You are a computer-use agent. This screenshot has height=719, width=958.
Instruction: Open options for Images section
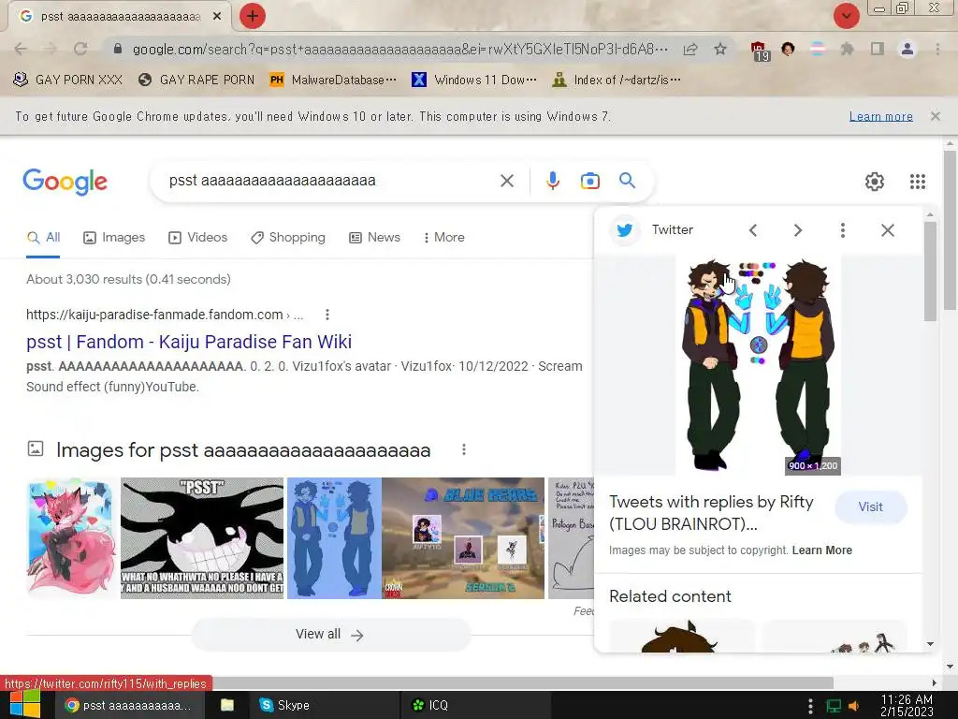click(x=464, y=450)
